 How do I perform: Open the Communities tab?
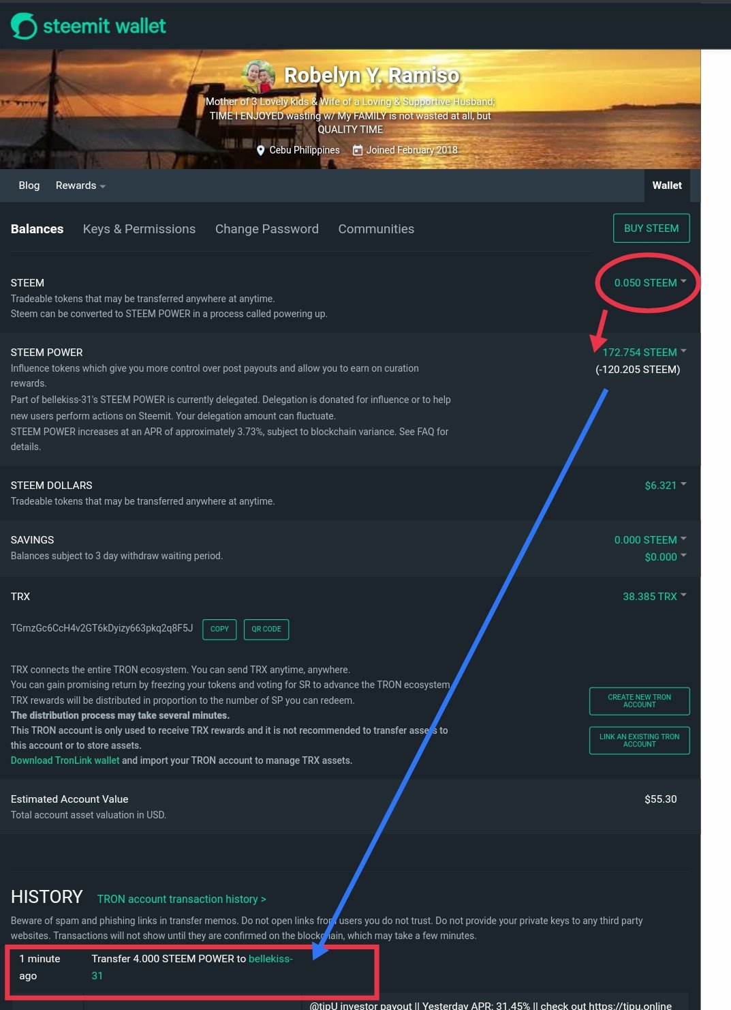pyautogui.click(x=376, y=229)
